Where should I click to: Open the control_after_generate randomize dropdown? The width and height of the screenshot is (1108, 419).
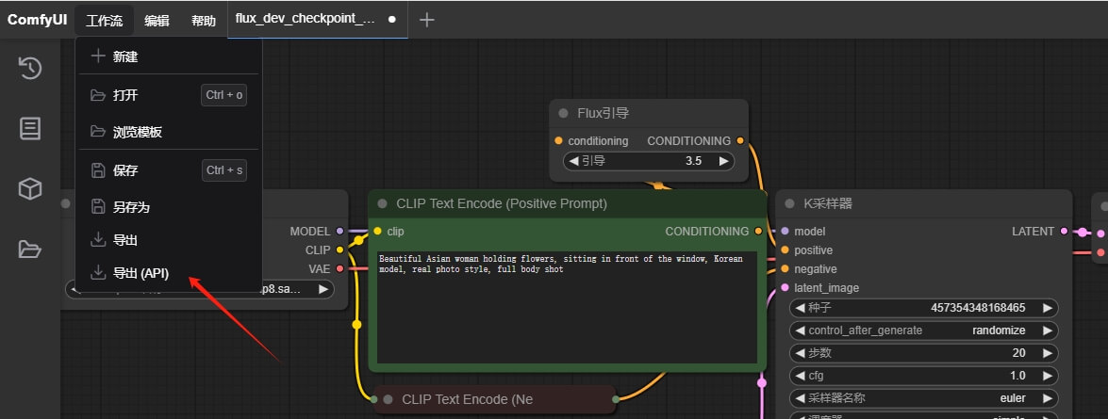point(923,330)
